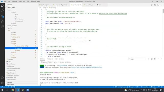Click the Ln Col cursor position indicator
The image size is (164, 92).
tap(120, 87)
